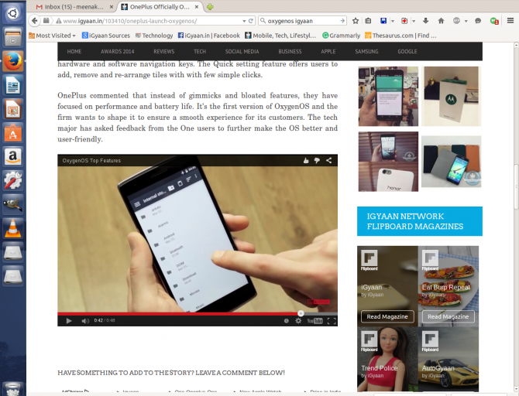Click the video progress bar scrubber

[x=301, y=313]
